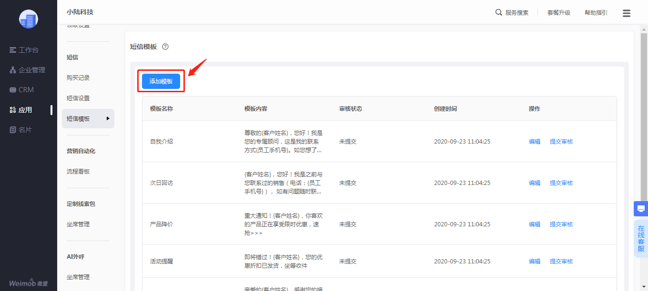This screenshot has width=648, height=291.
Task: Click the online chat message icon
Action: 641,209
